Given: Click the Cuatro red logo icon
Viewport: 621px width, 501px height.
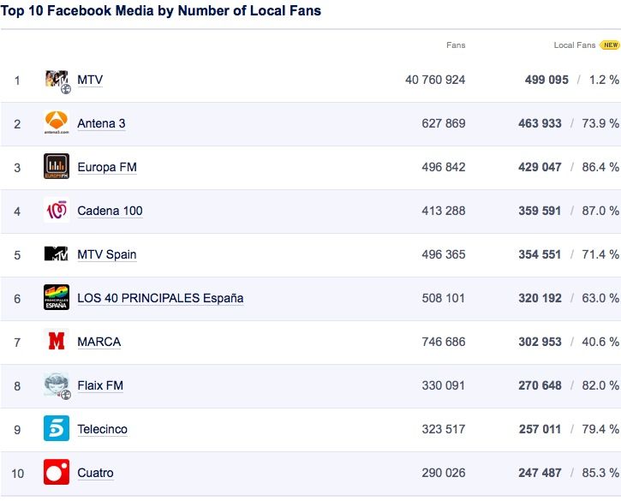Looking at the screenshot, I should coord(57,473).
